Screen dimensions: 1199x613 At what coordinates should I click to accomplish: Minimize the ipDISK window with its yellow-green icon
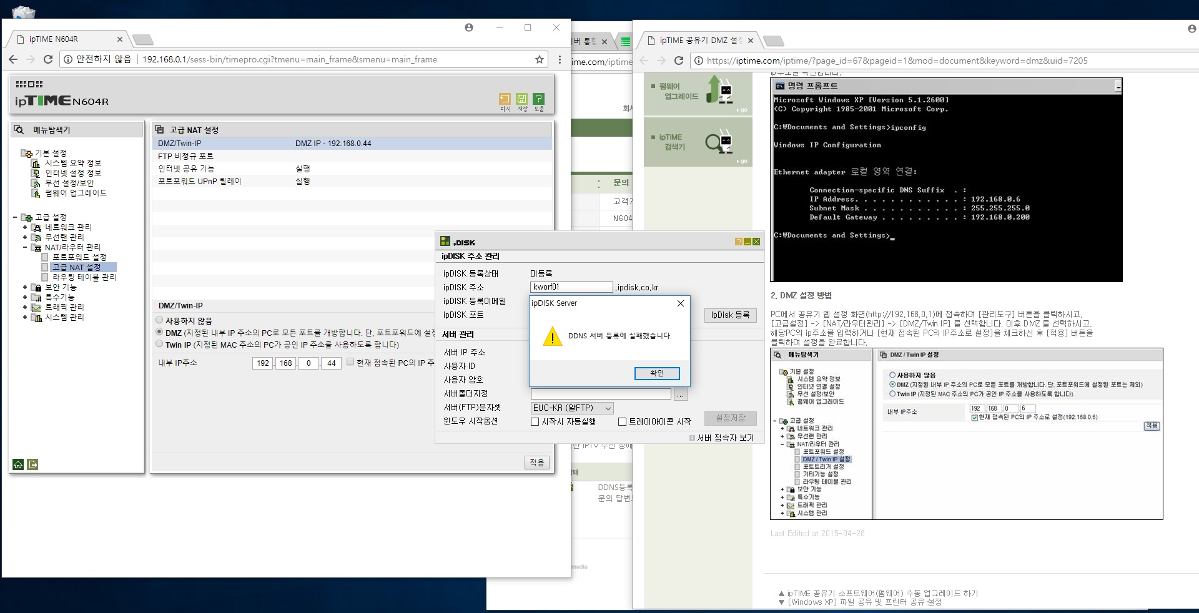tap(748, 242)
